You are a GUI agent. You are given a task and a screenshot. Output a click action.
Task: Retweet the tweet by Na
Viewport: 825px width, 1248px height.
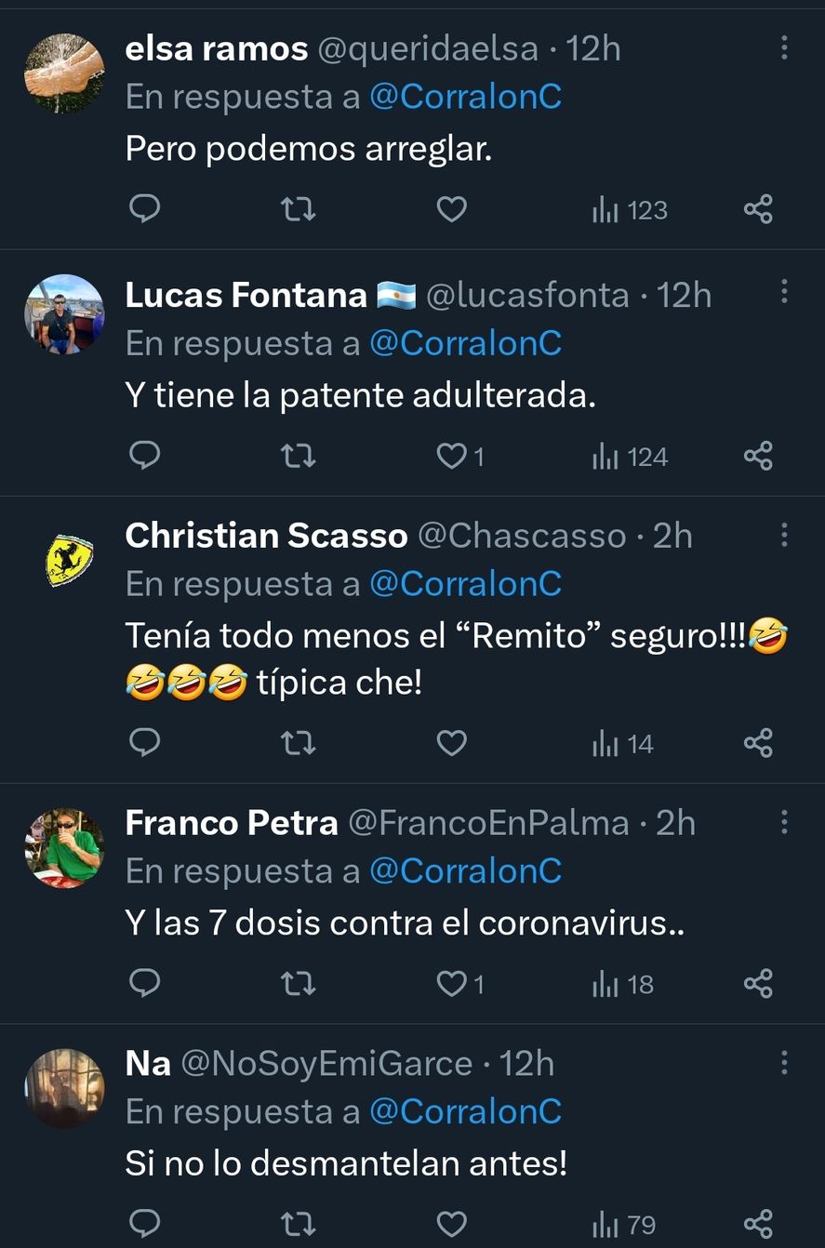(299, 1225)
